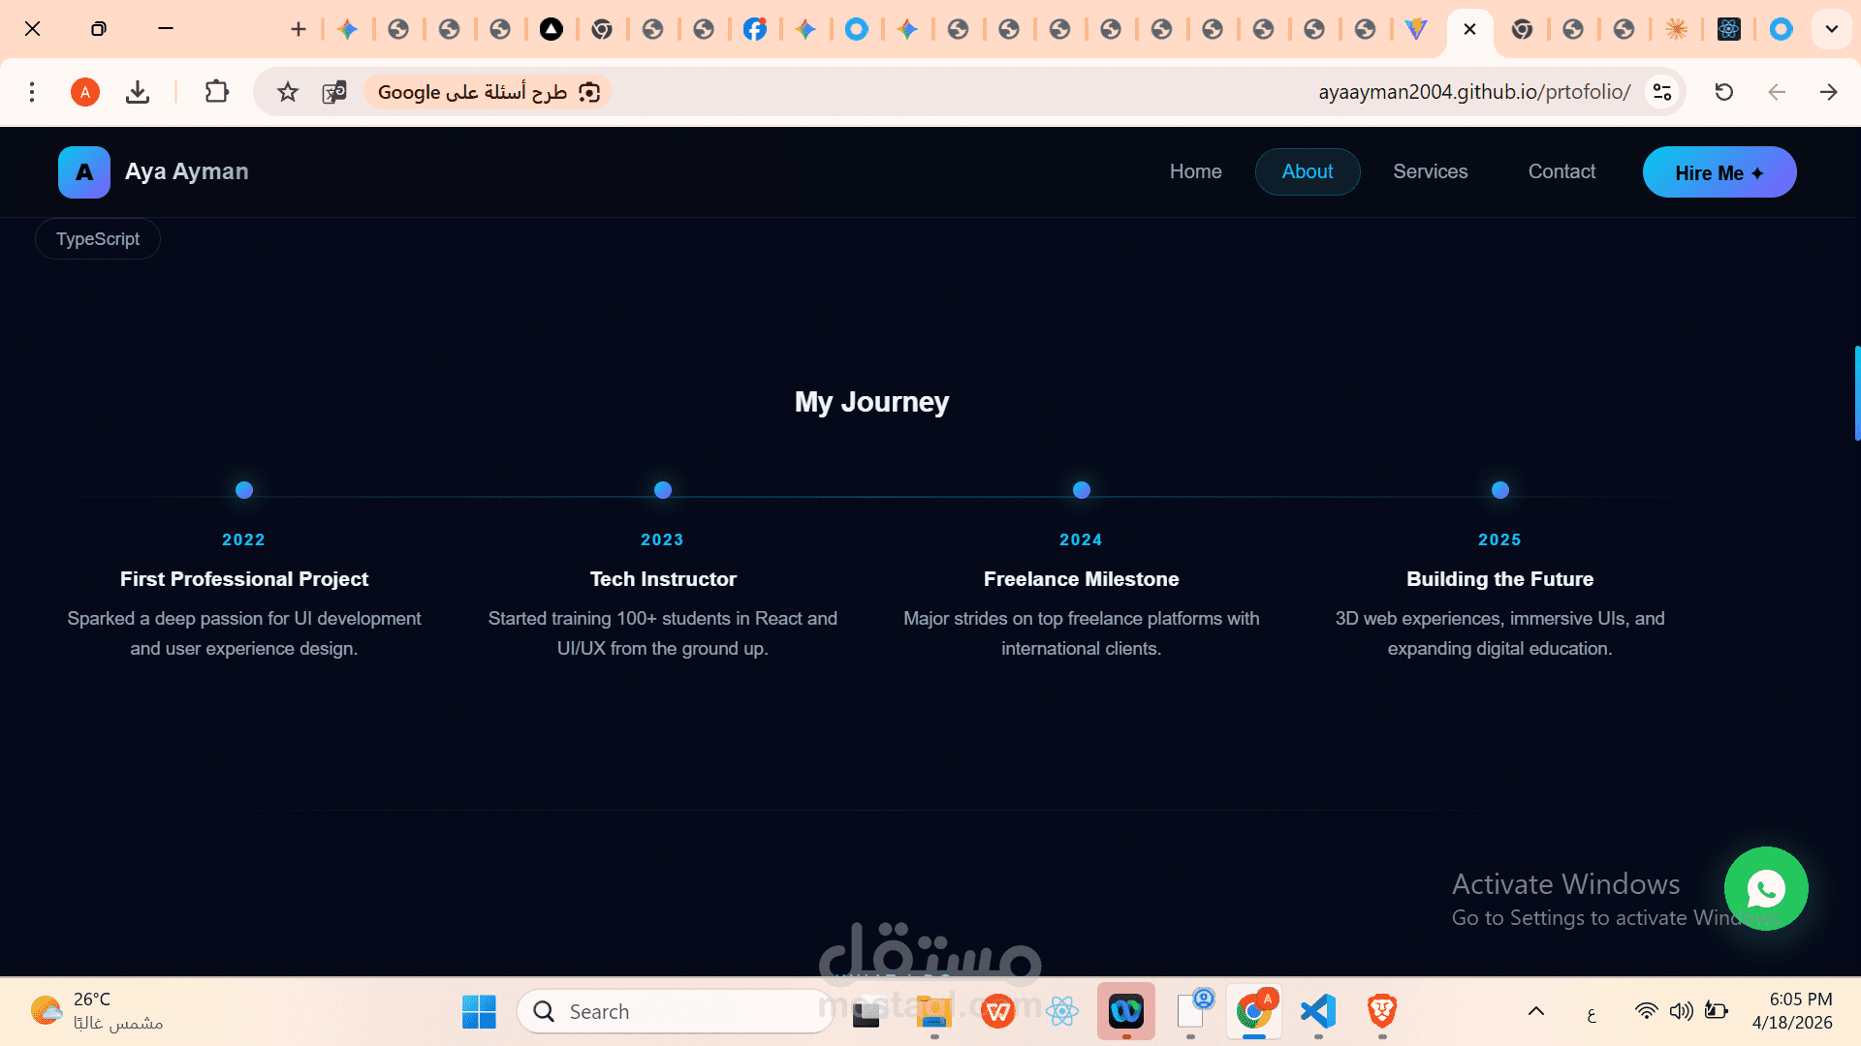
Task: Open the Contact navigation link
Action: 1561,171
